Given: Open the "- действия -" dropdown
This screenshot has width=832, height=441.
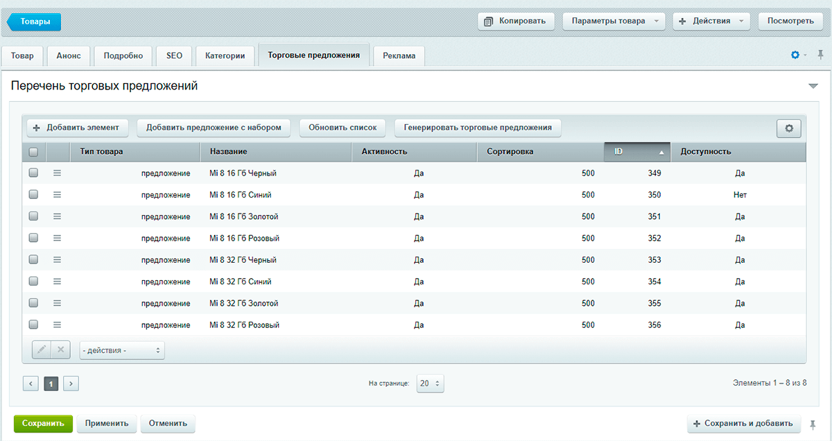Looking at the screenshot, I should click(x=122, y=351).
